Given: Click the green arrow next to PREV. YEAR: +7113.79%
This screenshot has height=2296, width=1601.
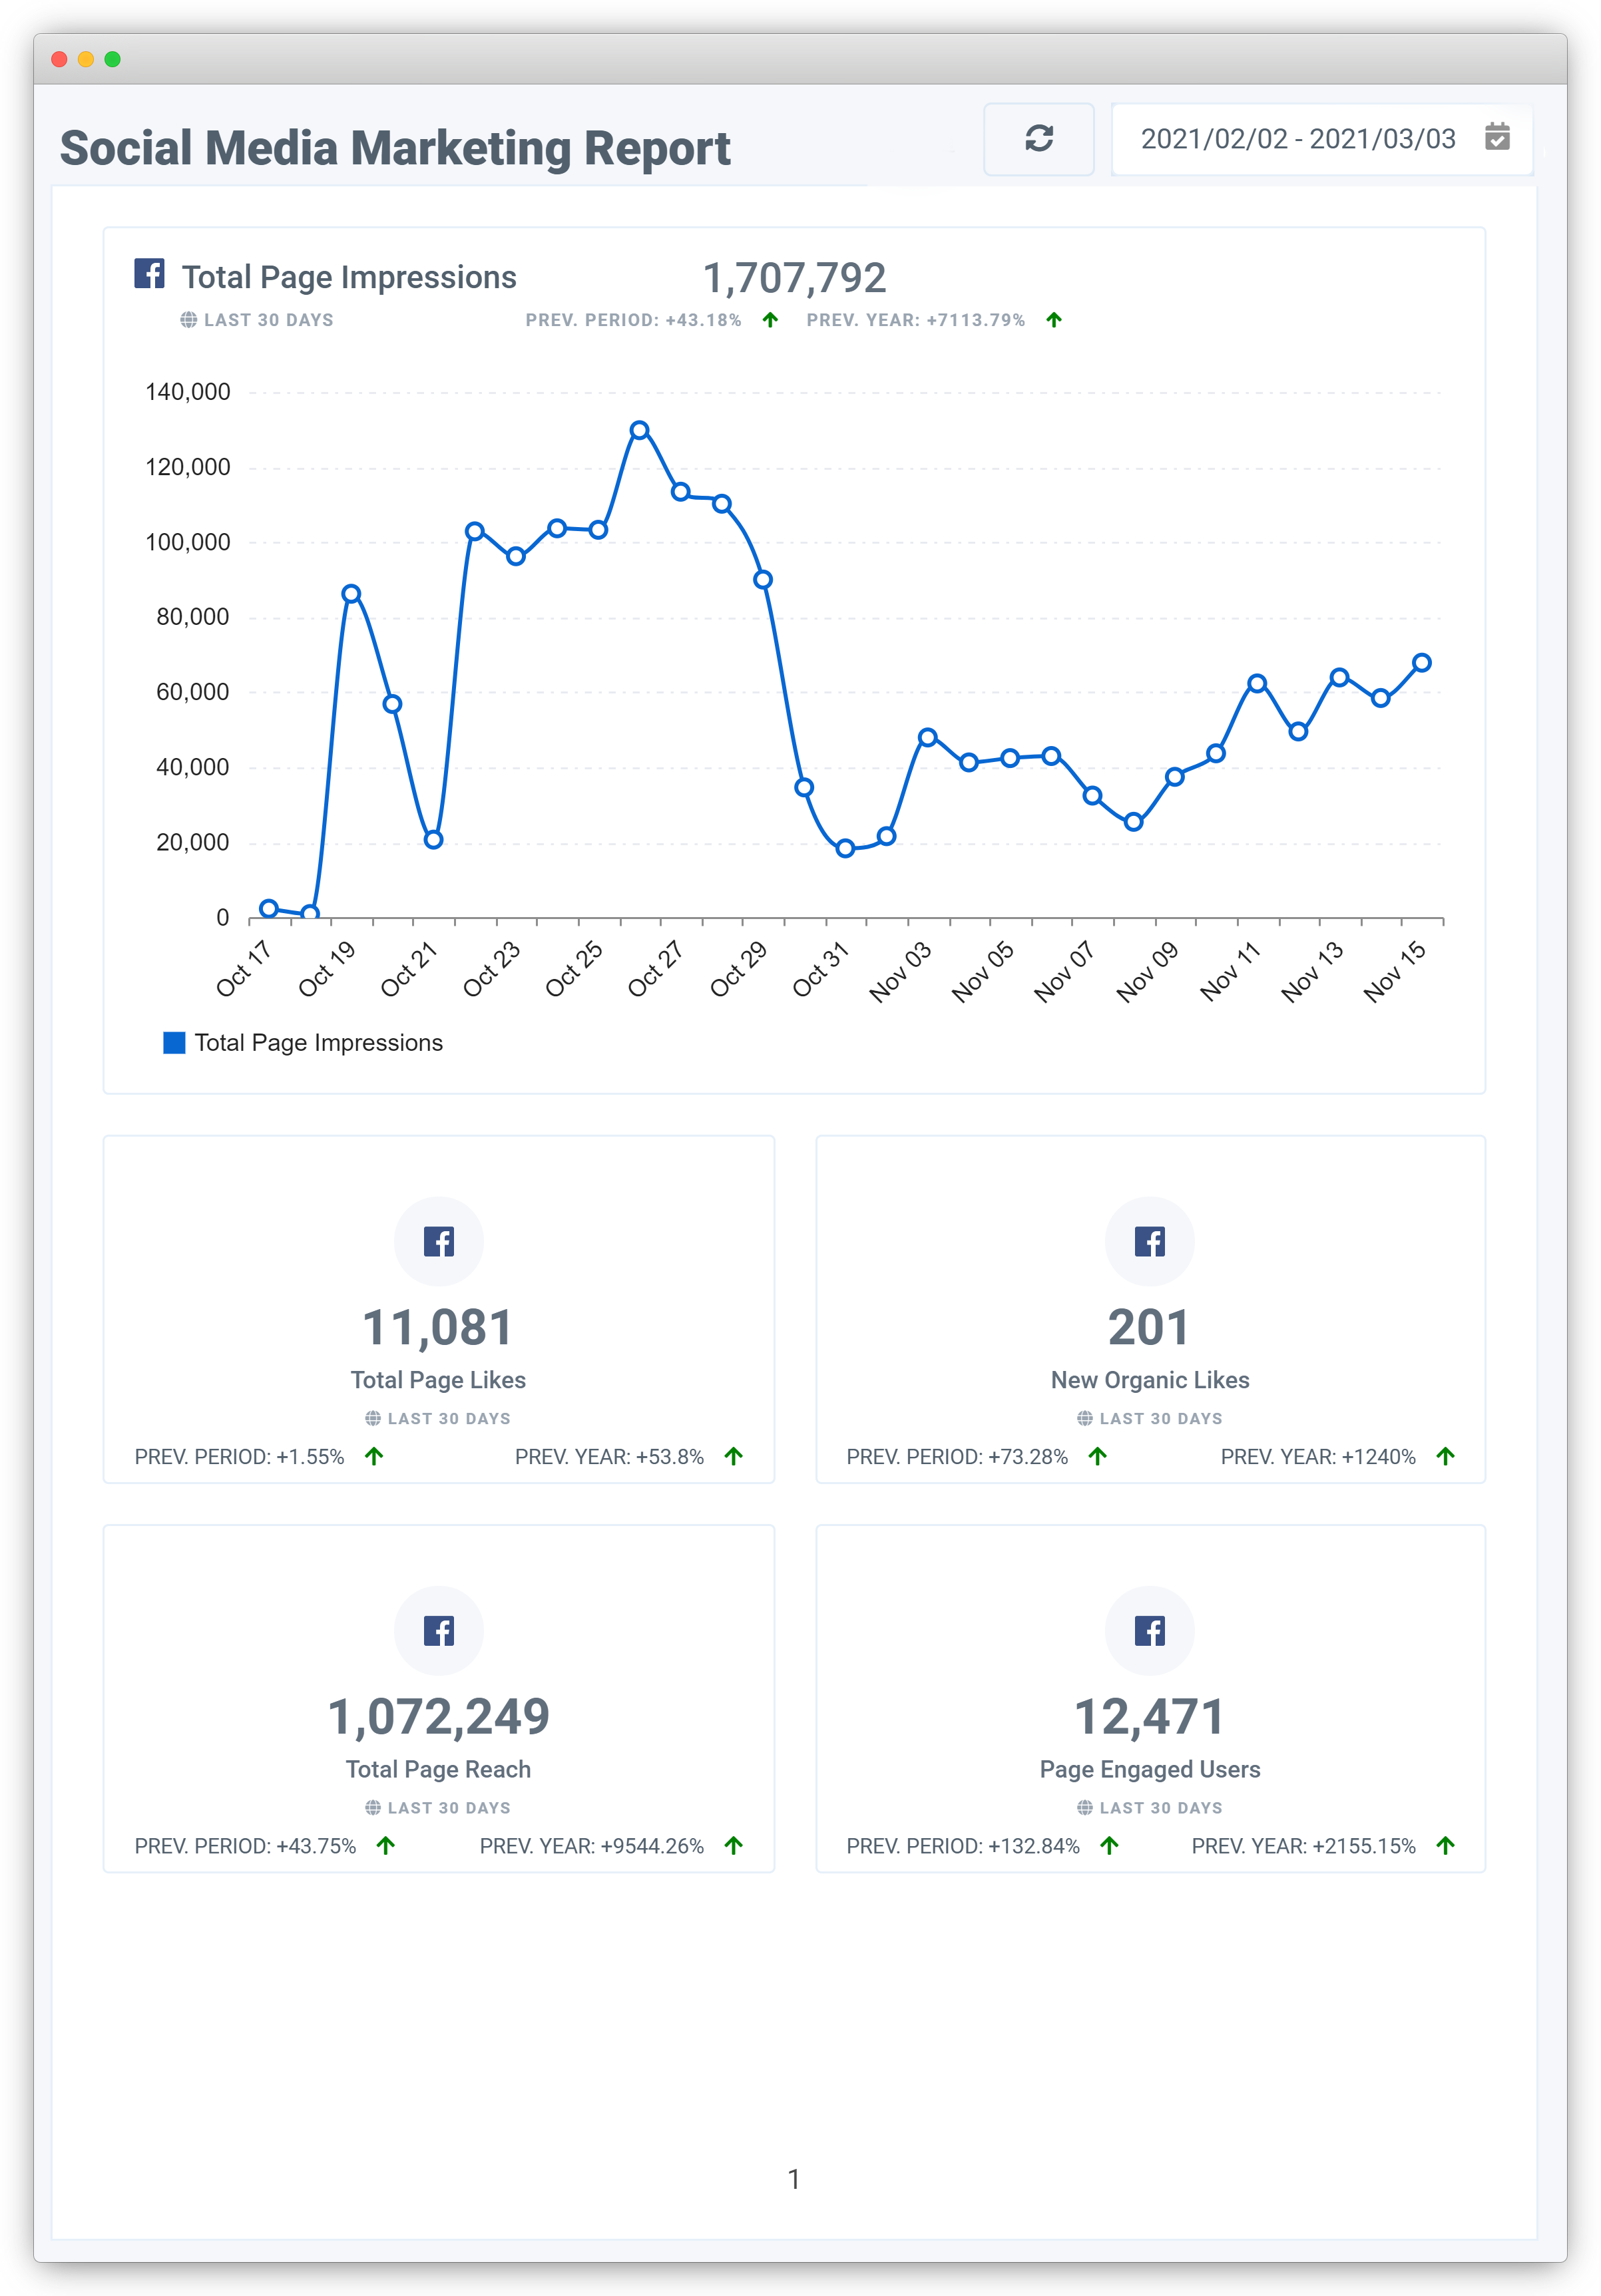Looking at the screenshot, I should tap(1054, 320).
